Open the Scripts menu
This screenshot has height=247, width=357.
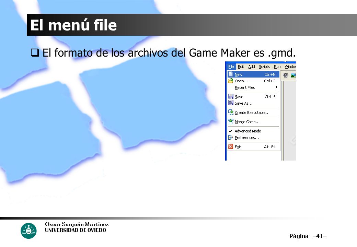(x=264, y=67)
